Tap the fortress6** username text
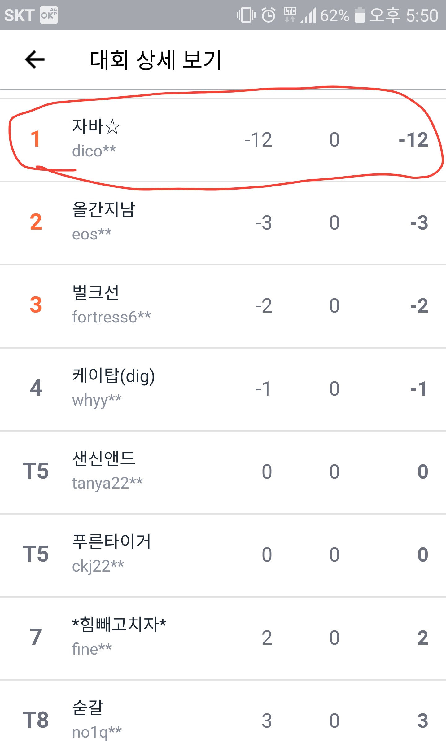The image size is (446, 741). (111, 317)
